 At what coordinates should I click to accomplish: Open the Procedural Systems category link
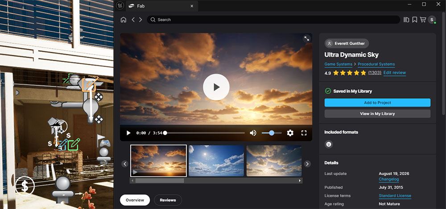pos(376,64)
